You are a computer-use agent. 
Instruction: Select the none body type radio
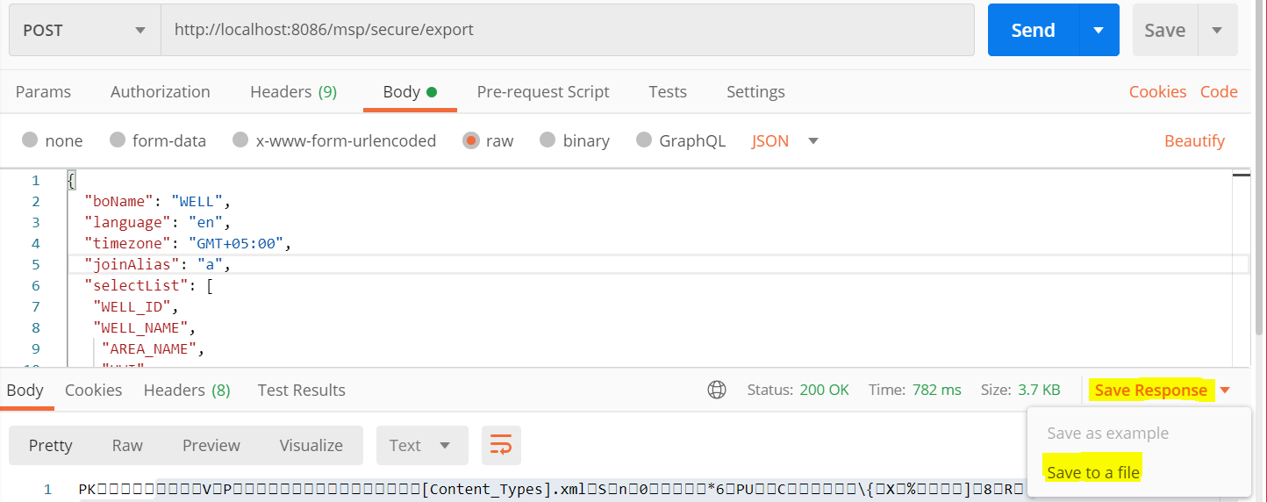pyautogui.click(x=30, y=140)
